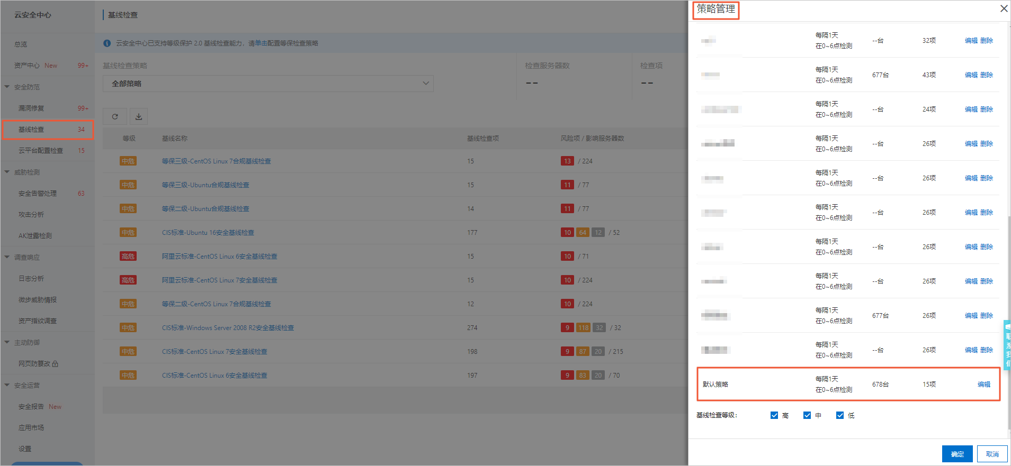Click 编辑 for the 默认策略 row
The height and width of the screenshot is (466, 1011).
pyautogui.click(x=984, y=385)
